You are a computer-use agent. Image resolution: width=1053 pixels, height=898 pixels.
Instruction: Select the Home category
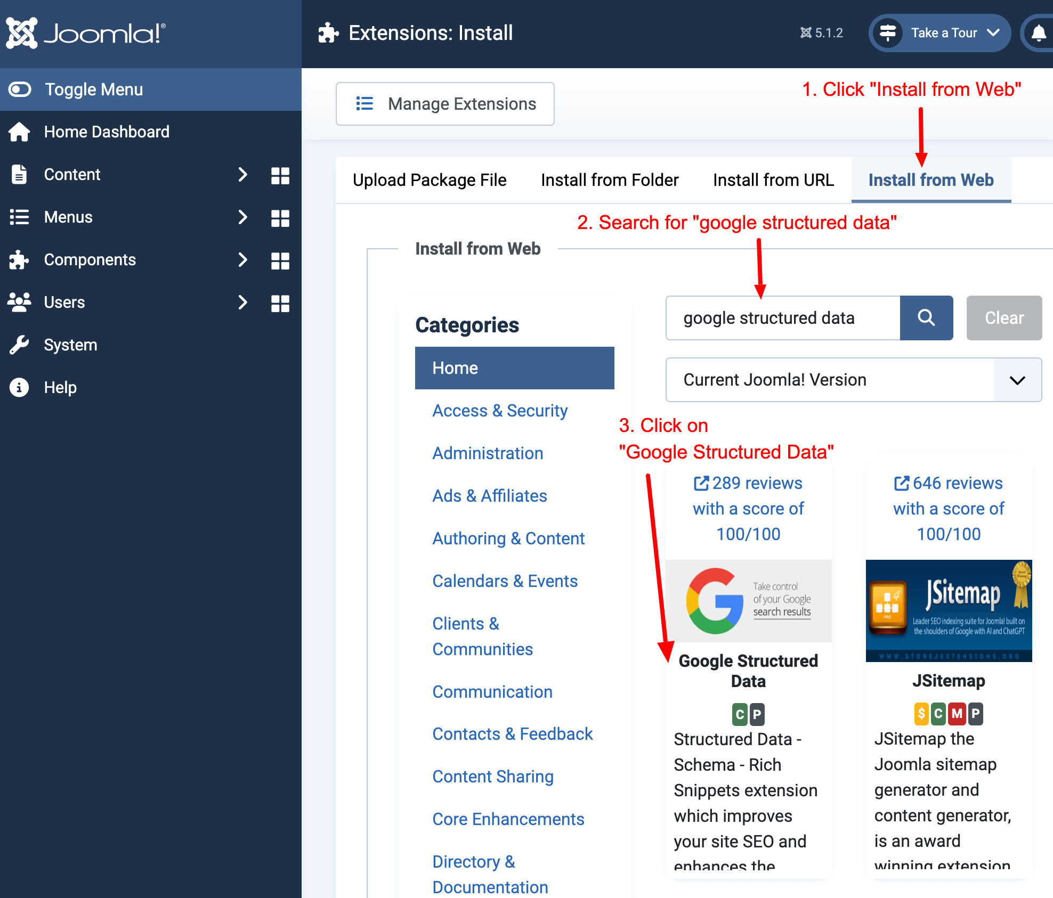514,368
